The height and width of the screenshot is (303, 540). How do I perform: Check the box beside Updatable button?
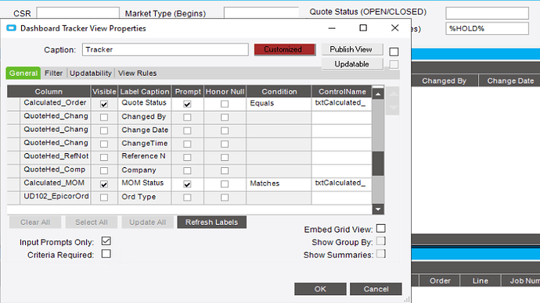394,64
